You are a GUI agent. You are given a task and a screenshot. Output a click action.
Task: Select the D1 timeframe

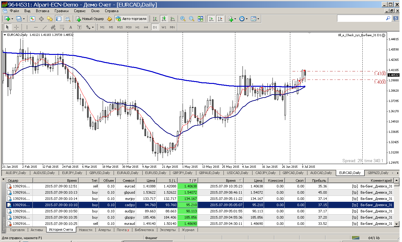pos(155,27)
